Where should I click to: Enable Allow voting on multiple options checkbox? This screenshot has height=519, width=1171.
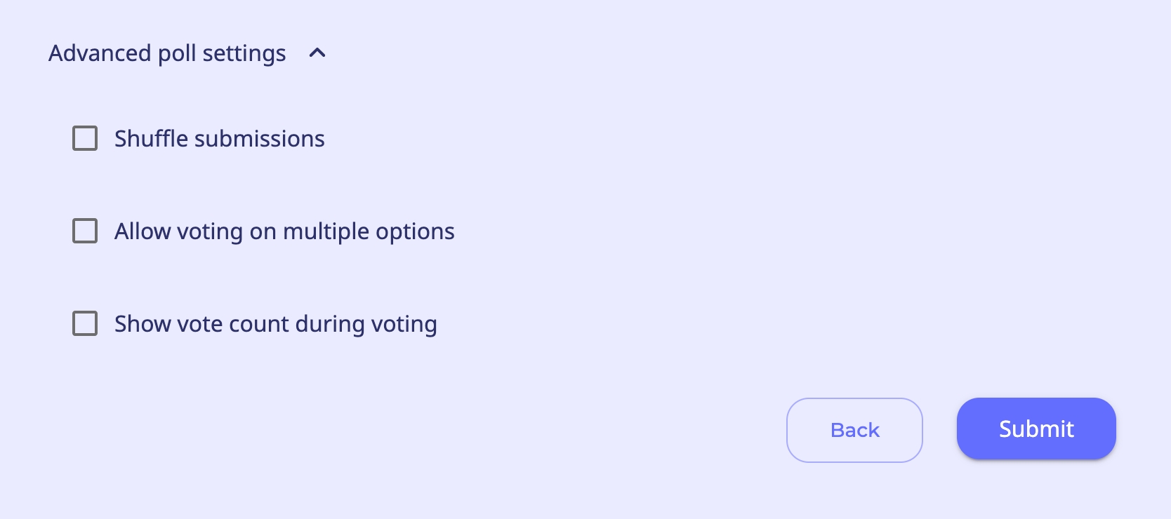point(85,231)
